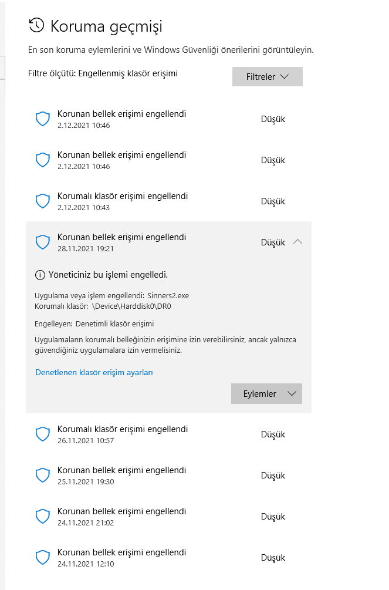Viewport: 389px width, 590px height.
Task: Expand the 24.11.2021 12:10 entry title
Action: point(121,552)
